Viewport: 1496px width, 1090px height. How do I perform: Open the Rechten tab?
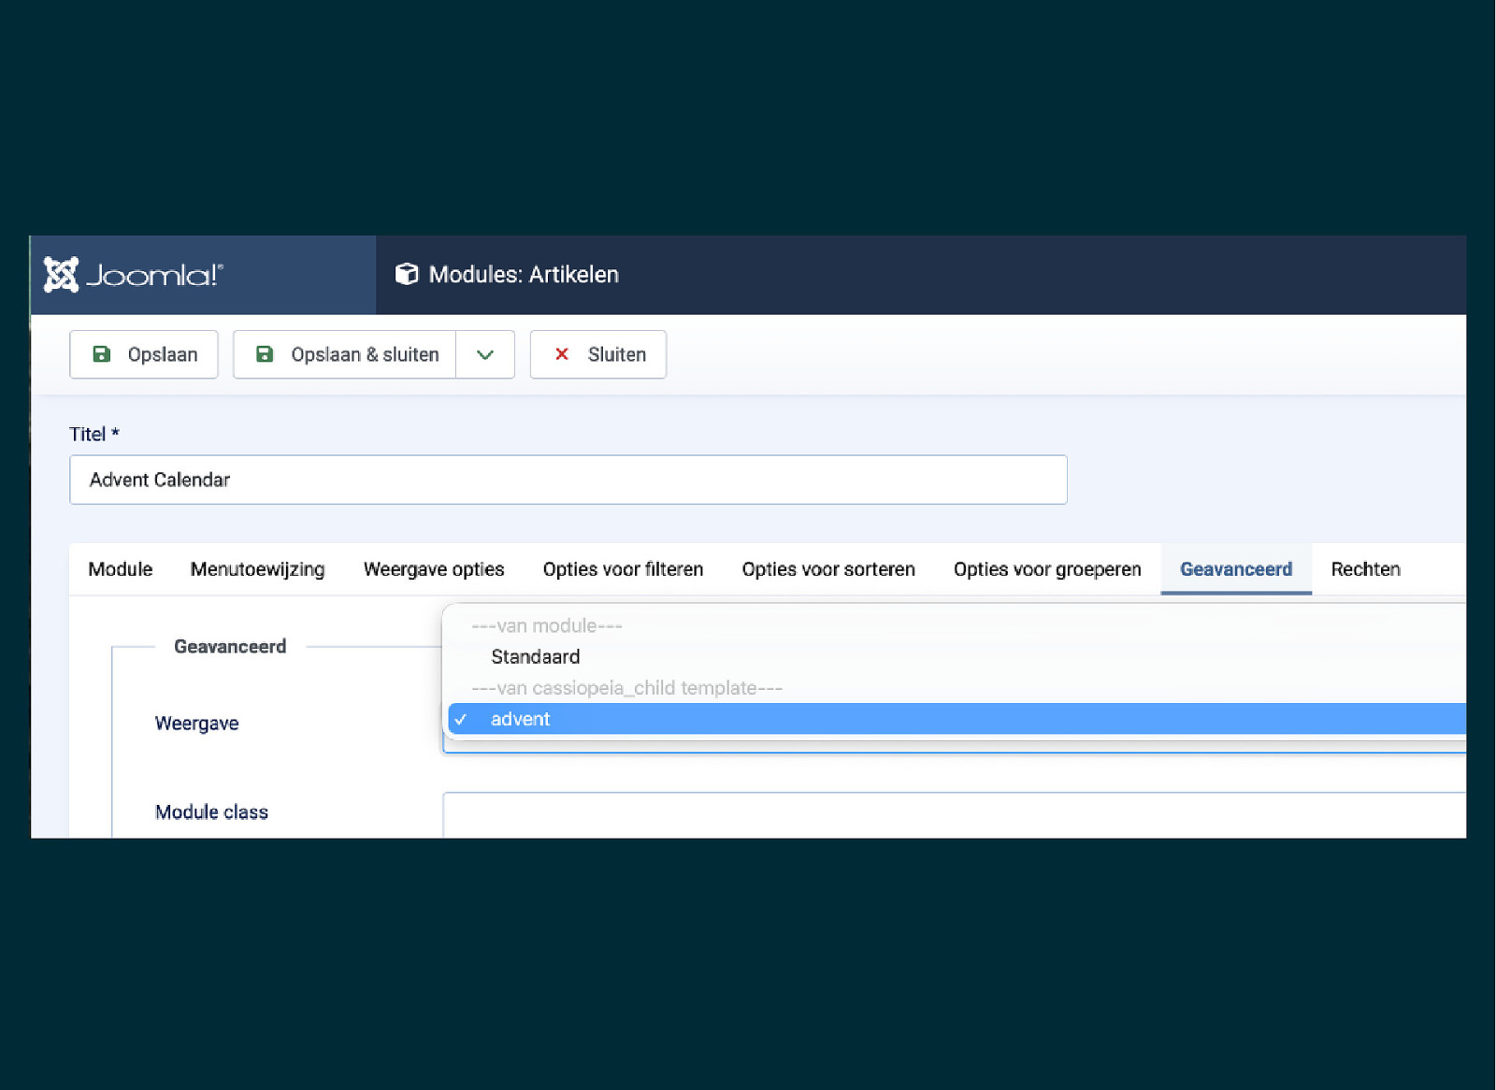coord(1365,569)
